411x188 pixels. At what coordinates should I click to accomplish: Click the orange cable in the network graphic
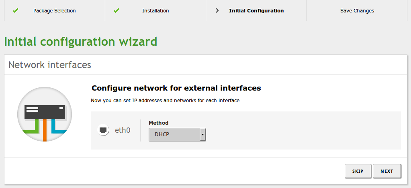click(45, 130)
